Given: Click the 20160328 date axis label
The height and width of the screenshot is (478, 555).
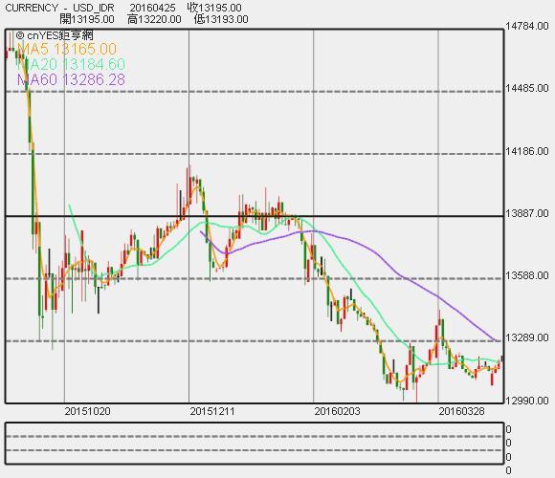Looking at the screenshot, I should pyautogui.click(x=461, y=411).
